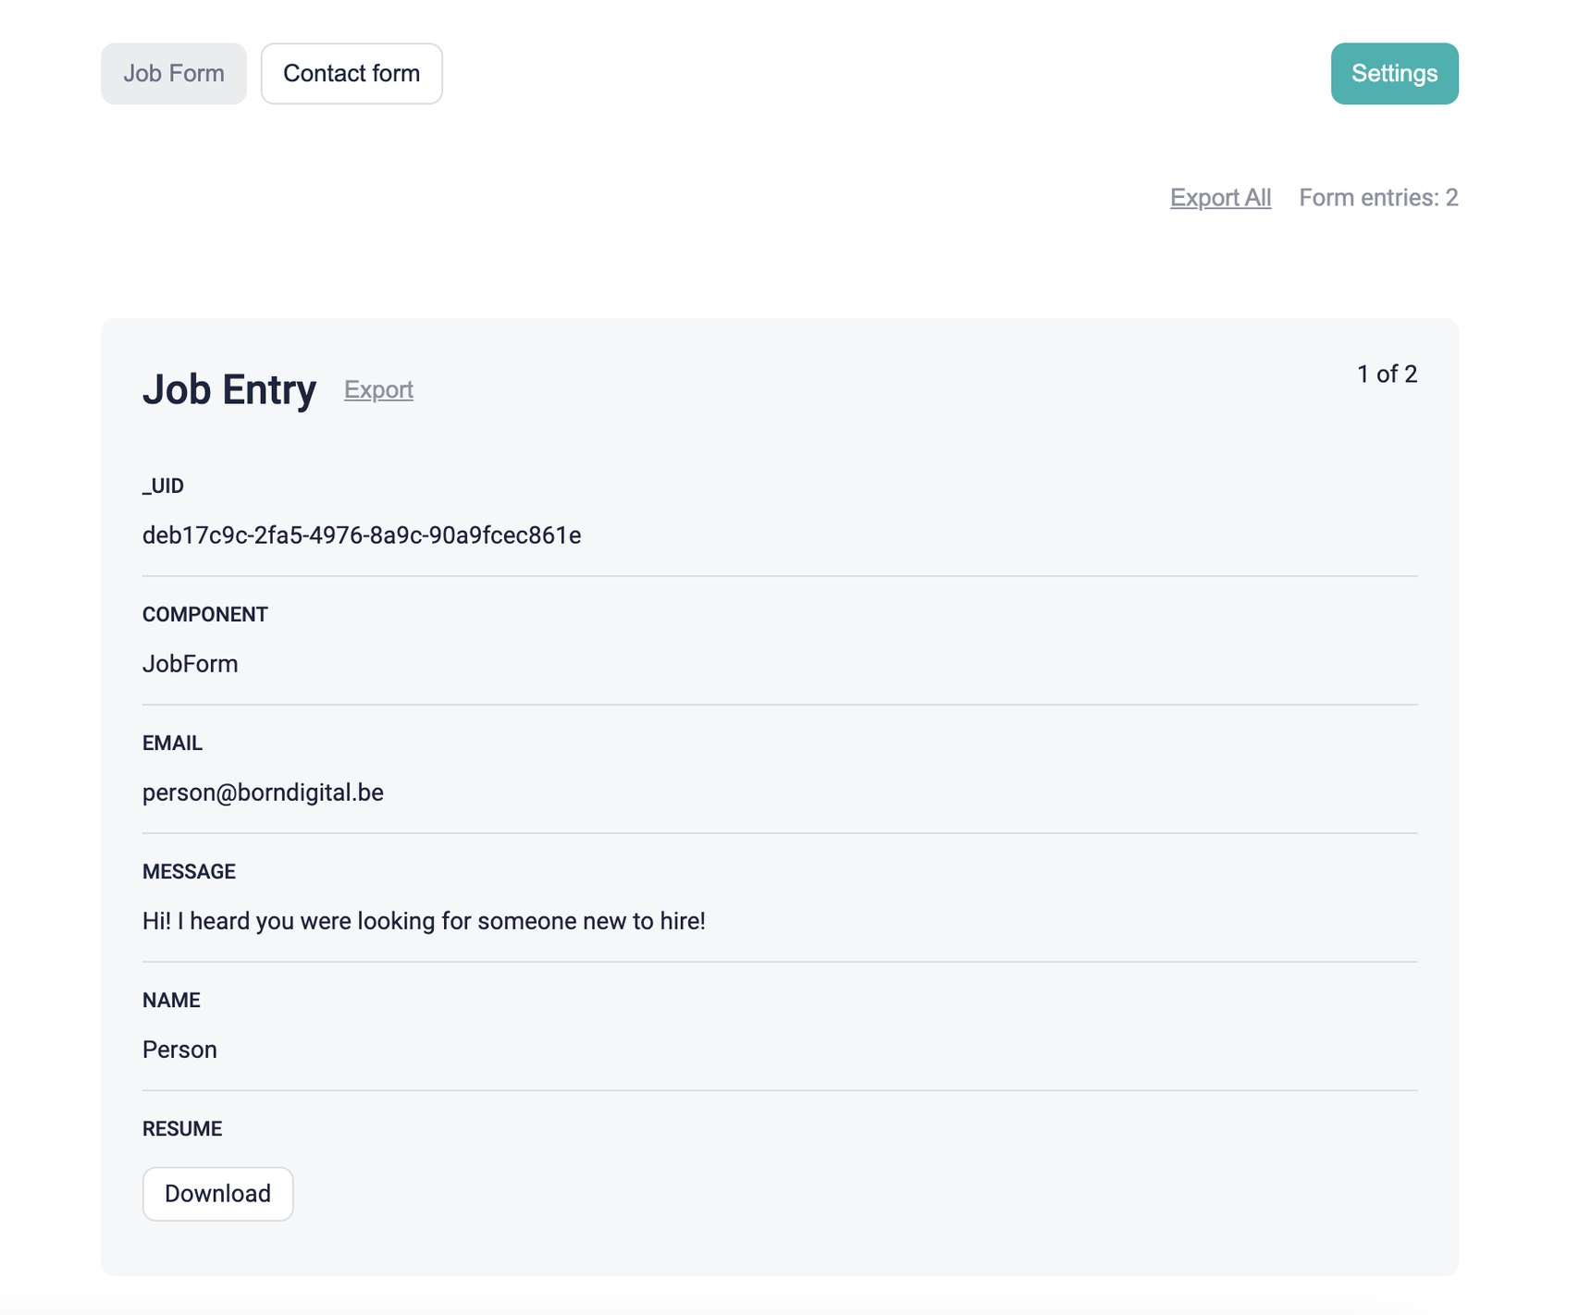The height and width of the screenshot is (1315, 1591).
Task: Switch to the Job Form tab
Action: (174, 74)
